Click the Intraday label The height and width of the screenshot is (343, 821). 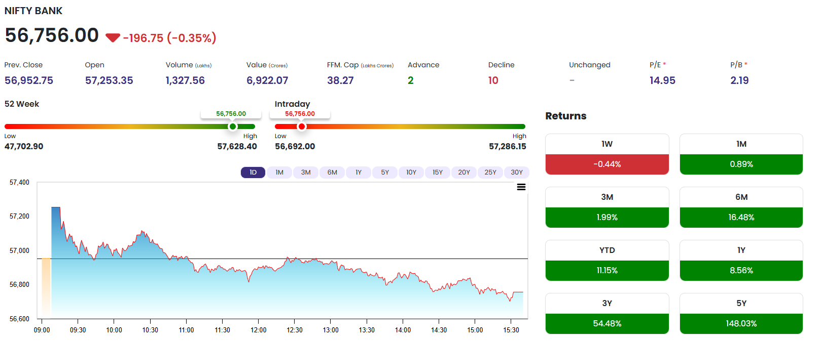[292, 104]
